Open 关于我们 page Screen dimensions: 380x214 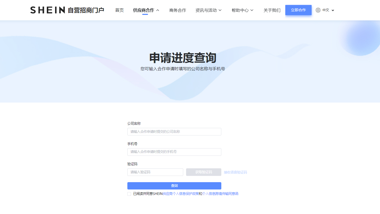point(272,10)
